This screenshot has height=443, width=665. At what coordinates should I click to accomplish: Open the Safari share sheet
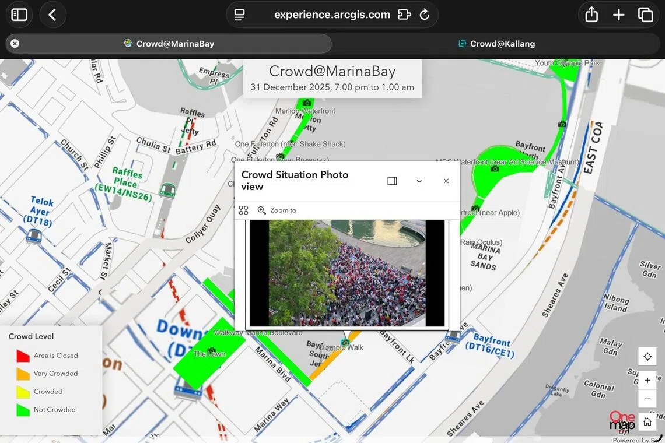[591, 15]
